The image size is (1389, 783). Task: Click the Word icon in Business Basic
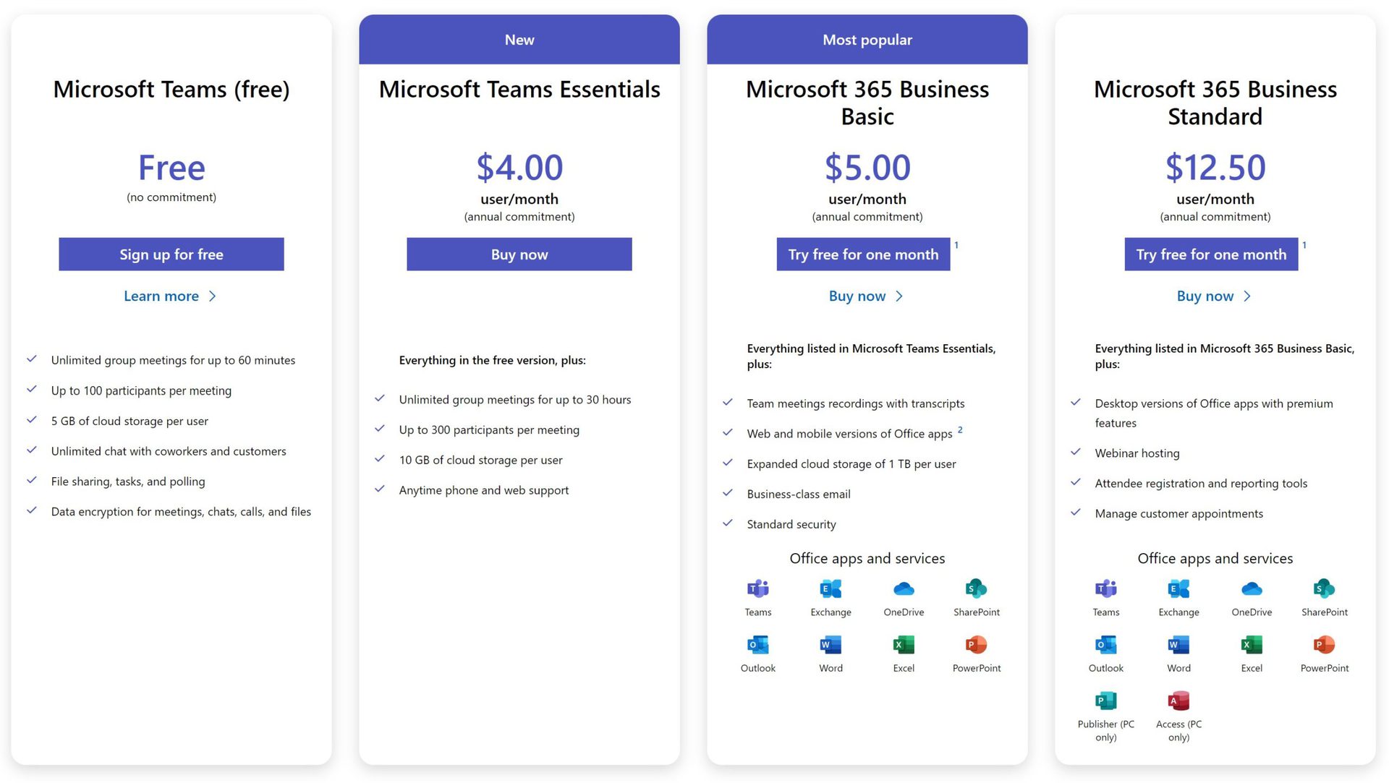pos(828,645)
